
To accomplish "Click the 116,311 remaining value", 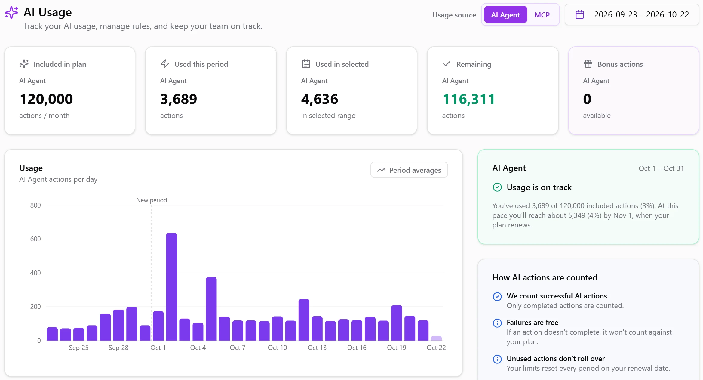I will (468, 99).
